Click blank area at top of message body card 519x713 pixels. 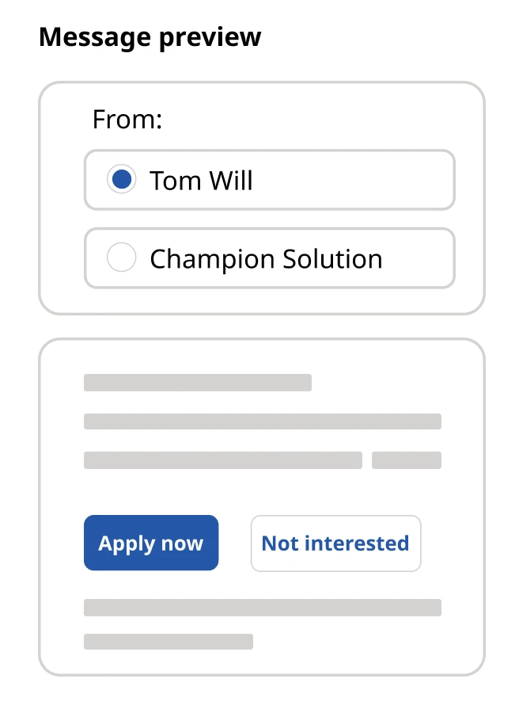(262, 356)
